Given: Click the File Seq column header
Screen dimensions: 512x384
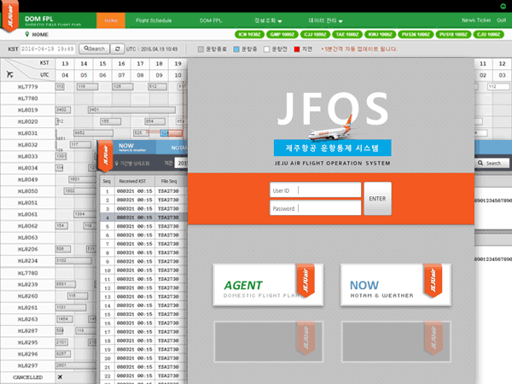Looking at the screenshot, I should tap(169, 181).
